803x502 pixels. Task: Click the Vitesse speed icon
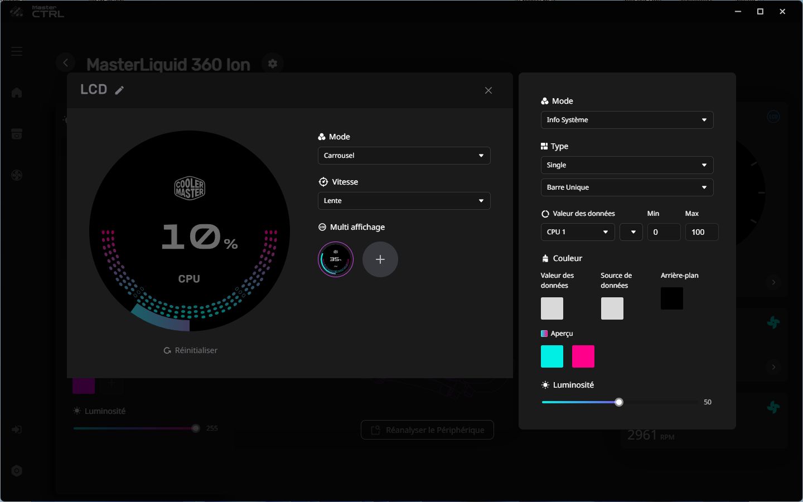(x=323, y=182)
